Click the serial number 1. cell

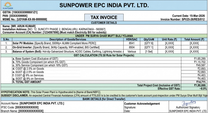pos(6,43)
